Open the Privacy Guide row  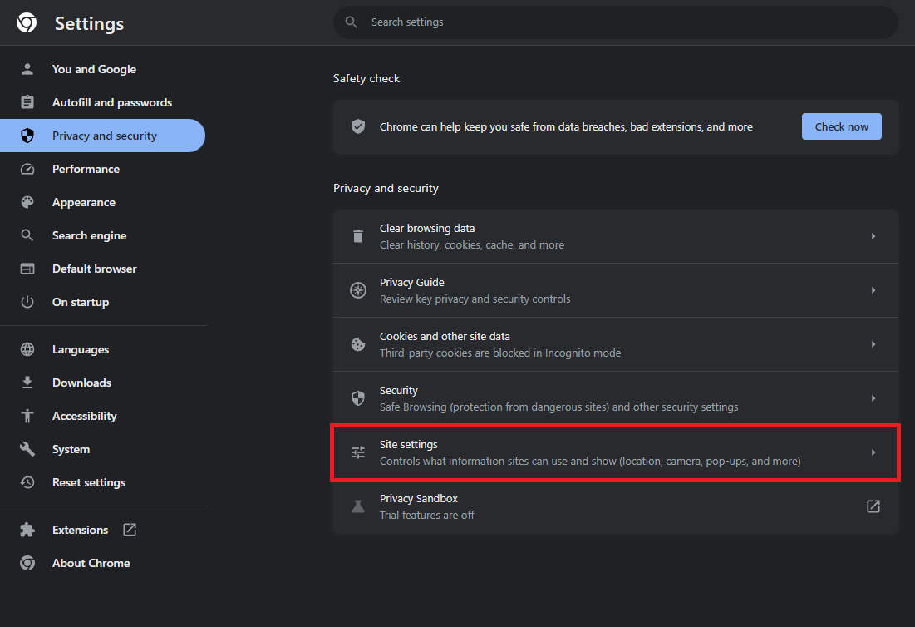click(615, 290)
